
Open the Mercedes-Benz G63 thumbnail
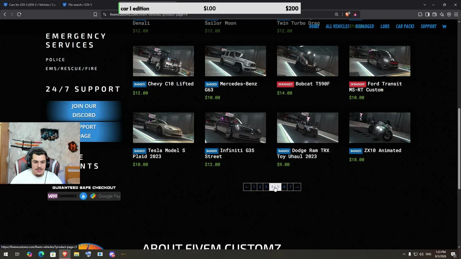point(235,61)
